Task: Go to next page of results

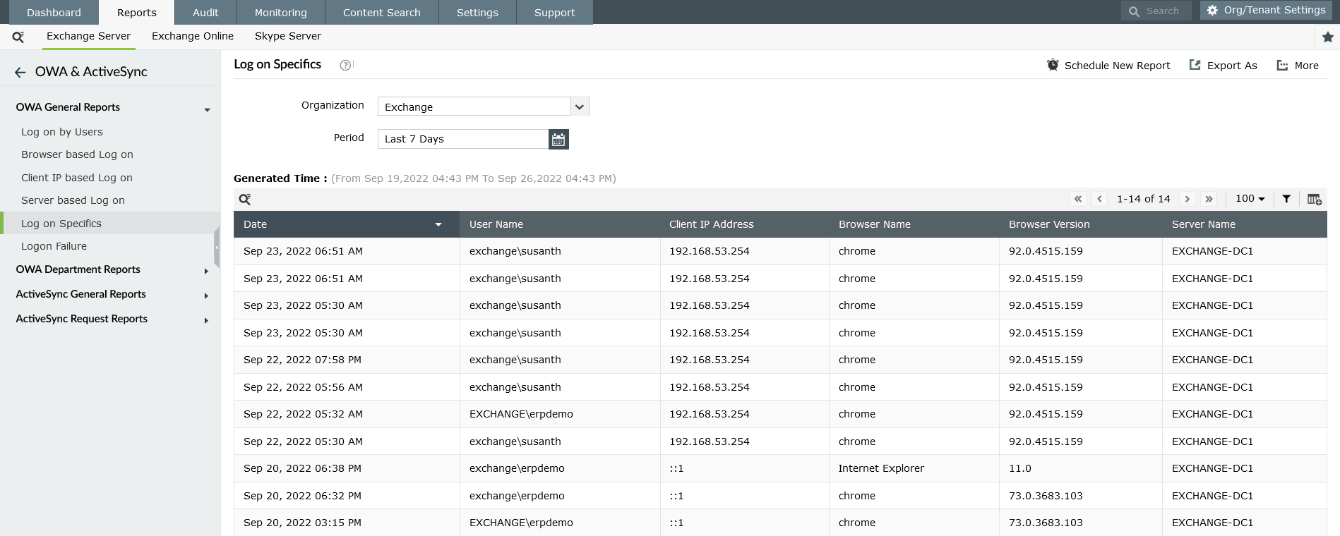Action: click(1188, 199)
